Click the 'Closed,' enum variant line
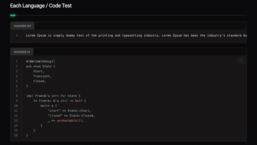Image resolution: width=257 pixels, height=145 pixels. point(40,81)
